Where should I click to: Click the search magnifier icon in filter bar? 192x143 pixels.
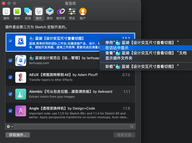[x=132, y=126]
